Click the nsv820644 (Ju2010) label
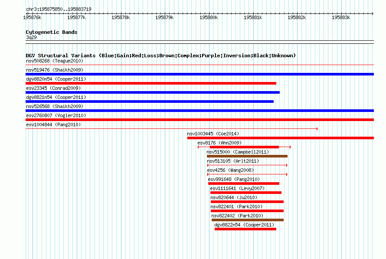 (x=234, y=197)
